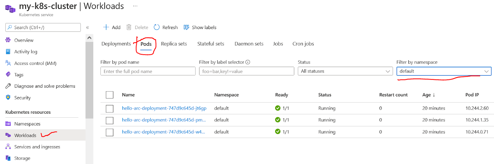Screen dimensions: 494x164
Task: Click the Add button label
Action: pos(116,27)
